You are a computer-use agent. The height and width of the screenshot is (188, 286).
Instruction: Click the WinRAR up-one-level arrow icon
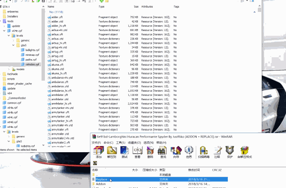click(95, 163)
